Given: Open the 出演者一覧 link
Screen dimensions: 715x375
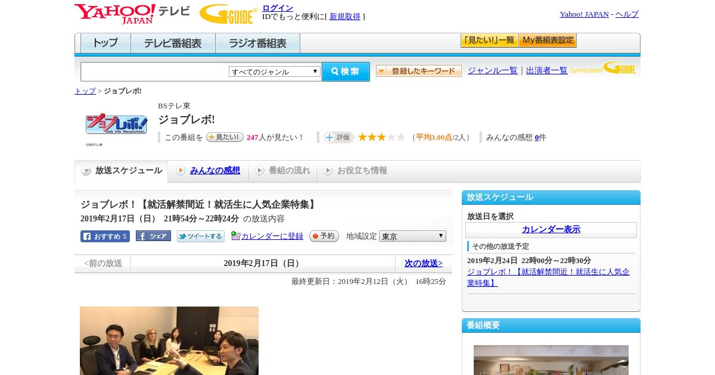Looking at the screenshot, I should 547,70.
